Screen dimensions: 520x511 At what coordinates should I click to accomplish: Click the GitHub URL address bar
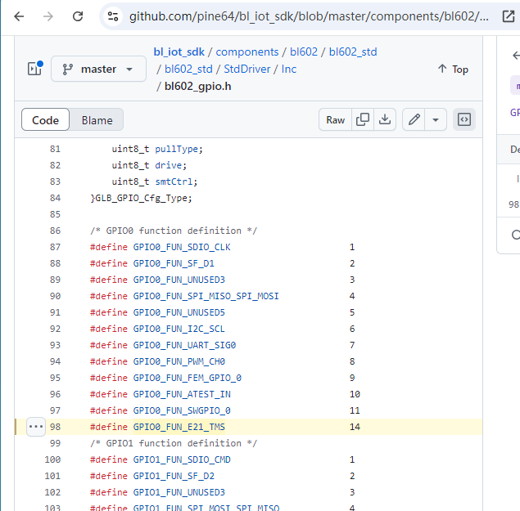(309, 16)
